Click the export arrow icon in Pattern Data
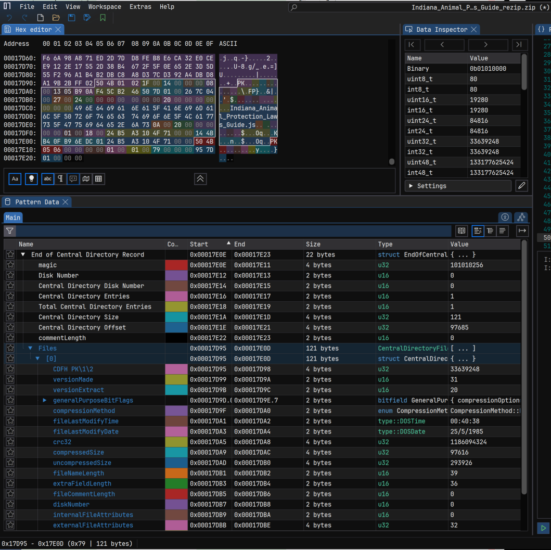Screen dimensions: 551x550 pos(522,231)
